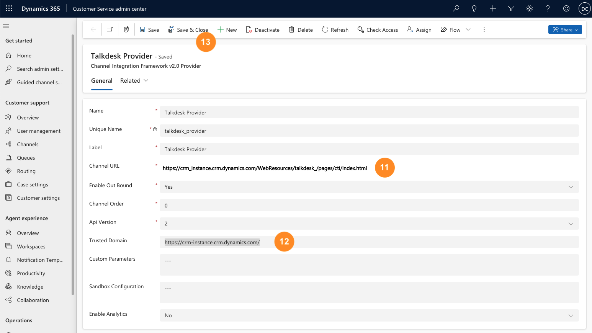This screenshot has height=333, width=592.
Task: Open the settings gear icon
Action: tap(530, 8)
